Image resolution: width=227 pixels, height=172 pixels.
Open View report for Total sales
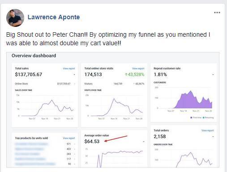point(69,69)
